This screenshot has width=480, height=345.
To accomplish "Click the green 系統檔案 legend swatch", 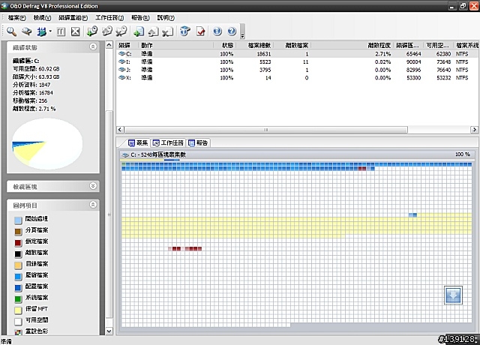I will point(18,298).
